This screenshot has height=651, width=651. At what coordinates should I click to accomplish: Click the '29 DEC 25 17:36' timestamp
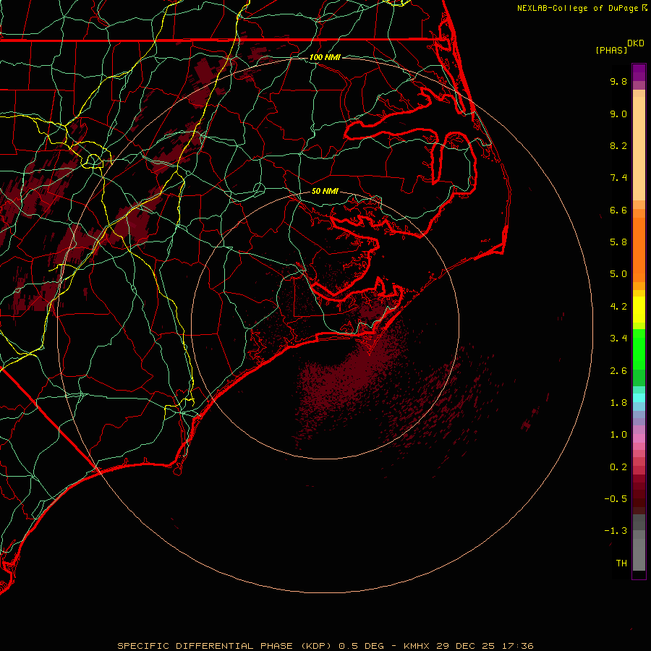pos(485,646)
